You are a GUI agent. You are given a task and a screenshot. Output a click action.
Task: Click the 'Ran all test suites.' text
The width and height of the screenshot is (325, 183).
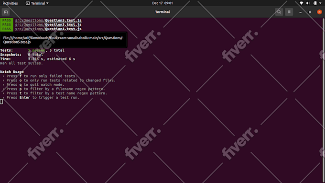click(x=22, y=63)
